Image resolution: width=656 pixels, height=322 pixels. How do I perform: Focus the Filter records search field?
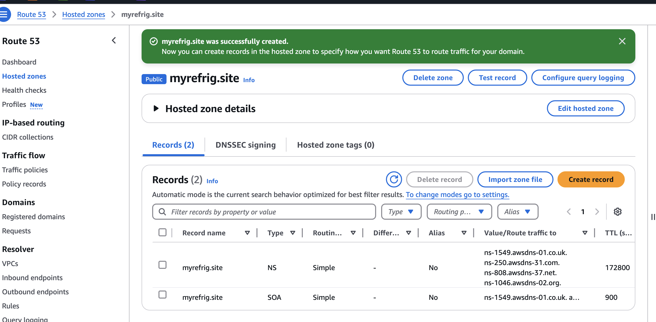[264, 211]
